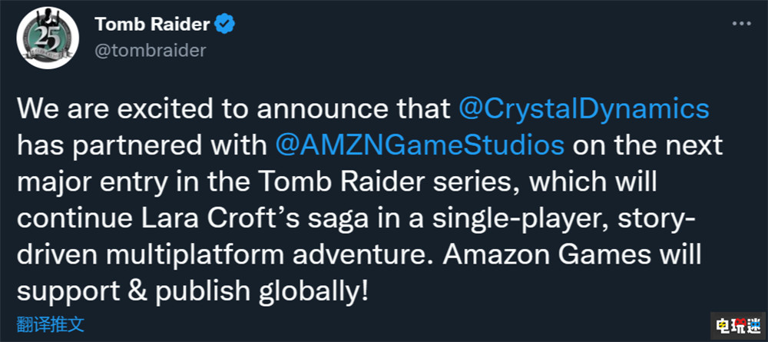Click the words "has partnered with"
The height and width of the screenshot is (342, 768).
(143, 146)
